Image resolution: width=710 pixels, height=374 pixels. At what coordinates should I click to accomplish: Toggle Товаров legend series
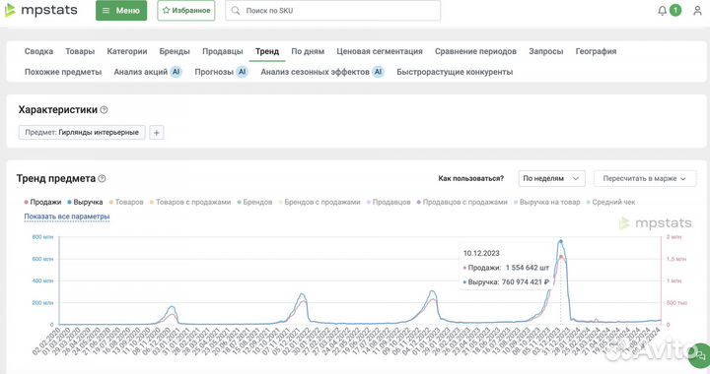126,202
